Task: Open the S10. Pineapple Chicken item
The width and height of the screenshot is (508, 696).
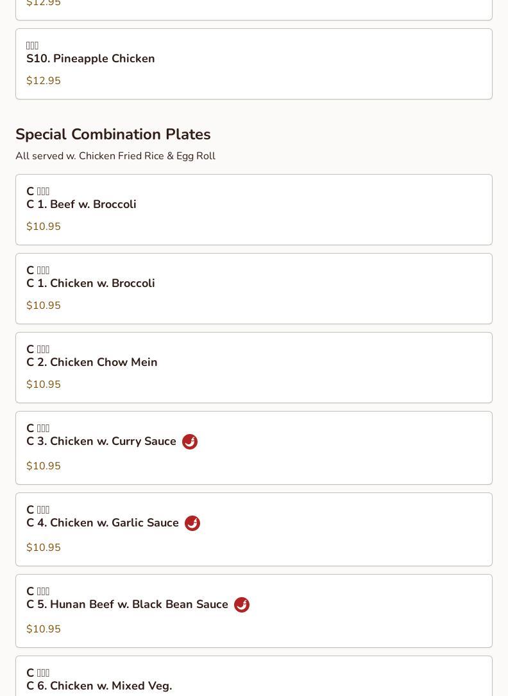Action: [90, 58]
